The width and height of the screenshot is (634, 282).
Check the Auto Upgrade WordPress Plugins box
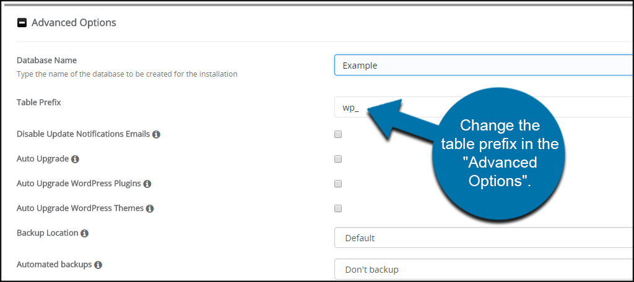[338, 184]
